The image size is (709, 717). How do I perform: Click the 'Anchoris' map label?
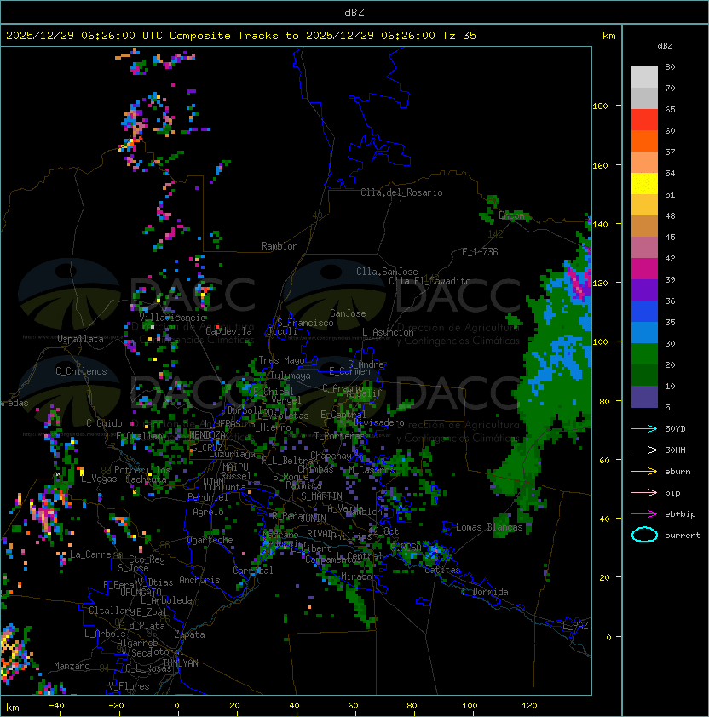(199, 580)
